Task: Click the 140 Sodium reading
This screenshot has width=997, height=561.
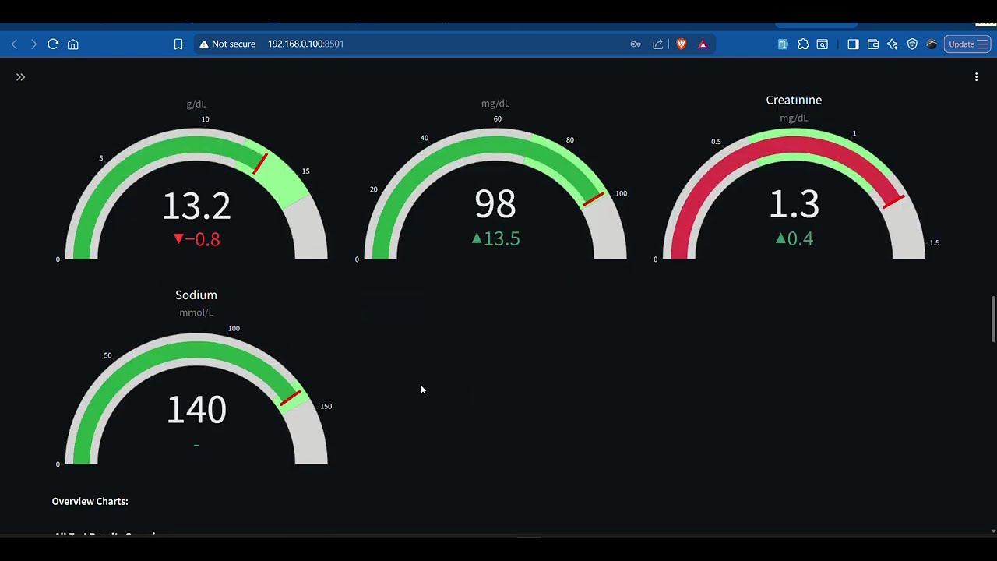Action: tap(196, 411)
